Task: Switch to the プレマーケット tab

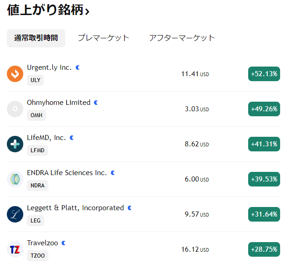Action: (x=104, y=38)
